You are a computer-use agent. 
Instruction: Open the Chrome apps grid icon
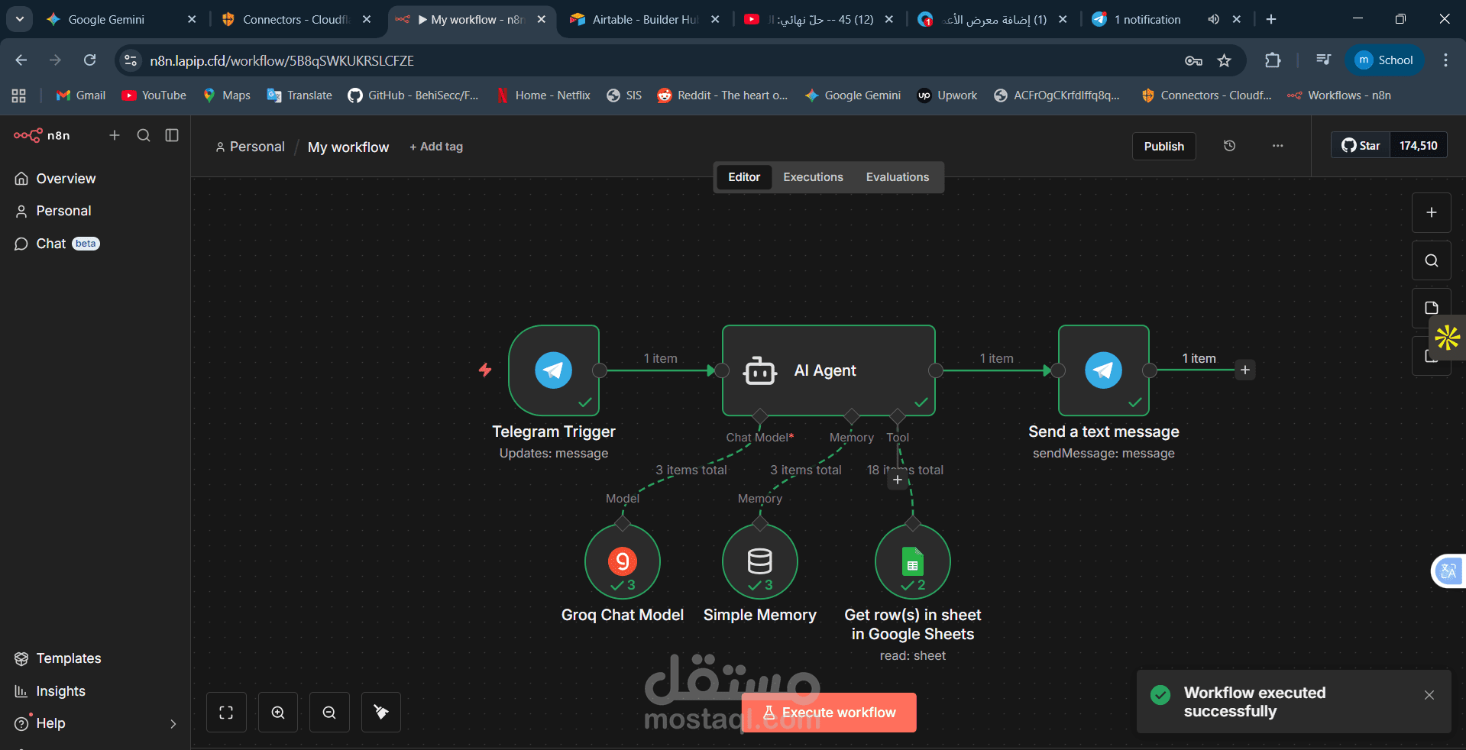pyautogui.click(x=19, y=95)
